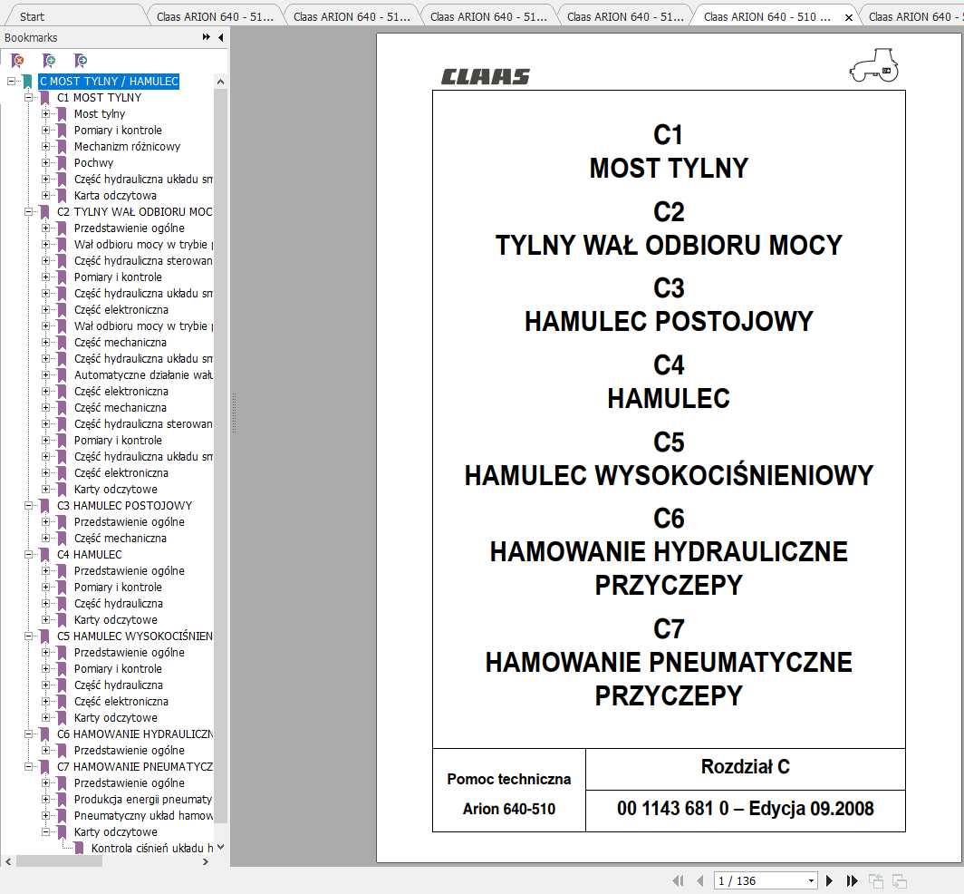The height and width of the screenshot is (894, 964).
Task: Collapse the root C MOST TYLNY / HAMULEC node
Action: click(11, 82)
